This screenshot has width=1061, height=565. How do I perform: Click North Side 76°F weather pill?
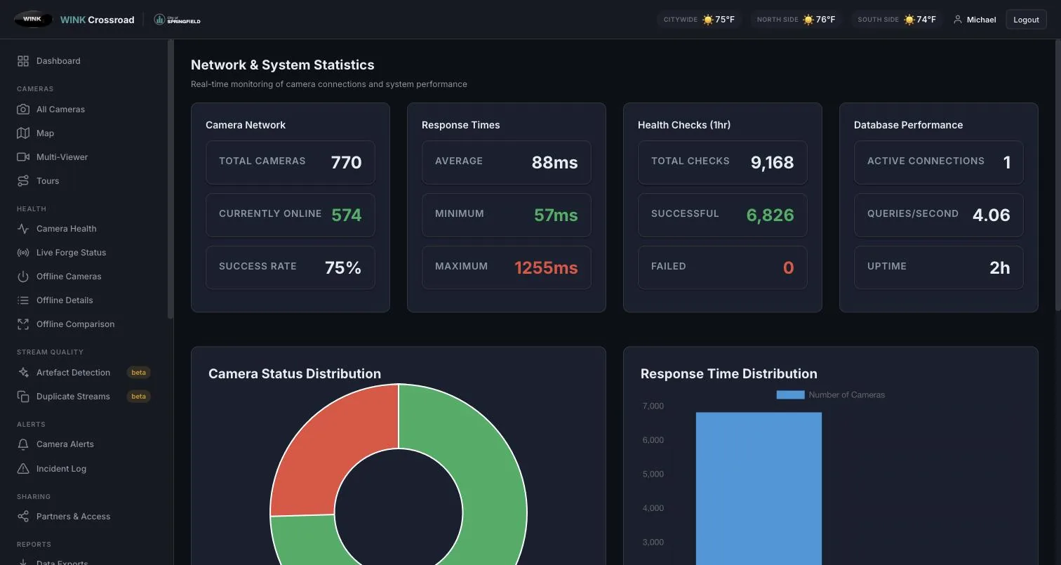pyautogui.click(x=796, y=20)
